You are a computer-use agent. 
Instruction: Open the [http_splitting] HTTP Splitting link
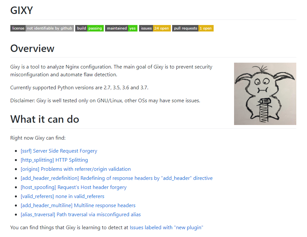[x=54, y=160]
